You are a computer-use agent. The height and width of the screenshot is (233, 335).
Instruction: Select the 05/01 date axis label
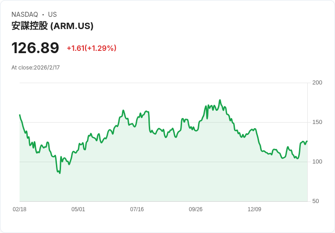coord(78,209)
